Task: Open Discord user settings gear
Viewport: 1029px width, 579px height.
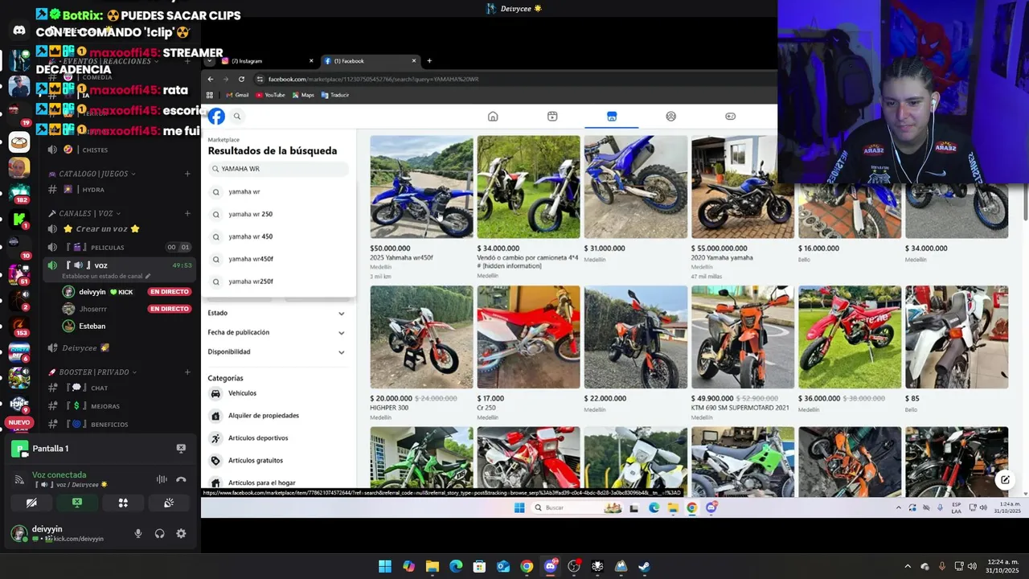Action: [x=181, y=533]
